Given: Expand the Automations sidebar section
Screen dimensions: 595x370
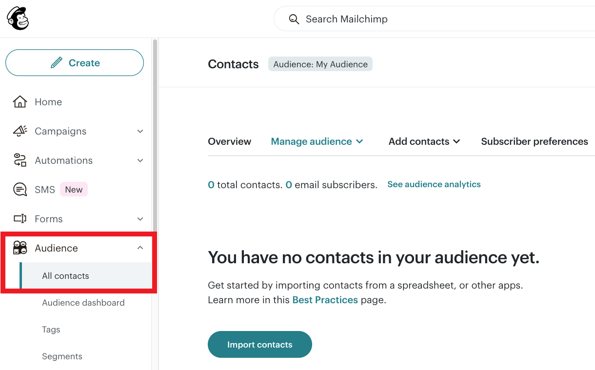Looking at the screenshot, I should click(x=140, y=160).
